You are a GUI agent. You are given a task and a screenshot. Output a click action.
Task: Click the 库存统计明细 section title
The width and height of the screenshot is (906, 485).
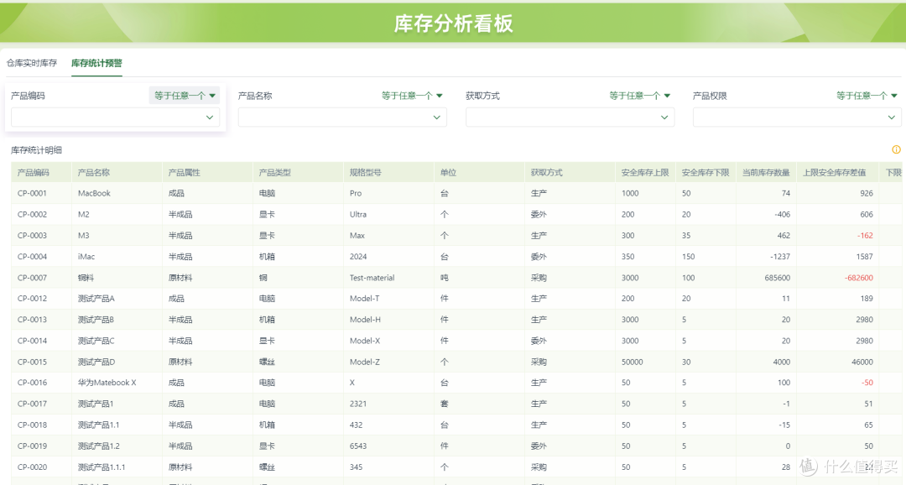pyautogui.click(x=36, y=149)
